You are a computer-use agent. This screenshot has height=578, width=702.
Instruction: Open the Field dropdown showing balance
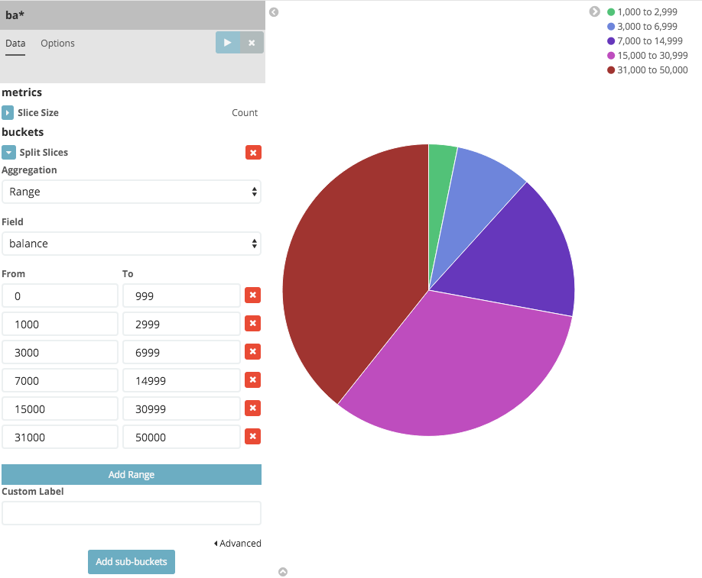tap(132, 244)
